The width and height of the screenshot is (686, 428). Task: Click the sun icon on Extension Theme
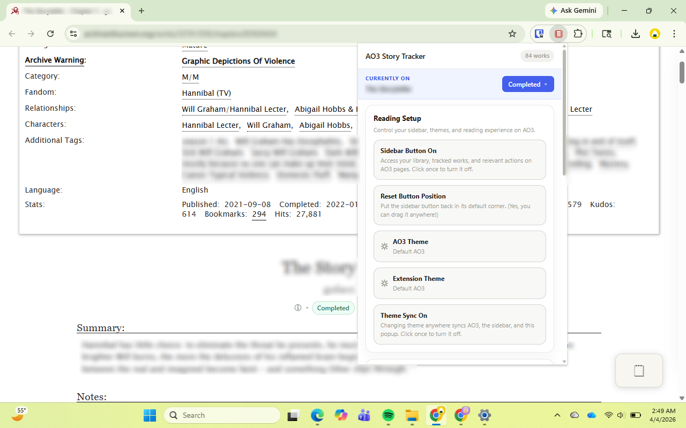(x=384, y=284)
